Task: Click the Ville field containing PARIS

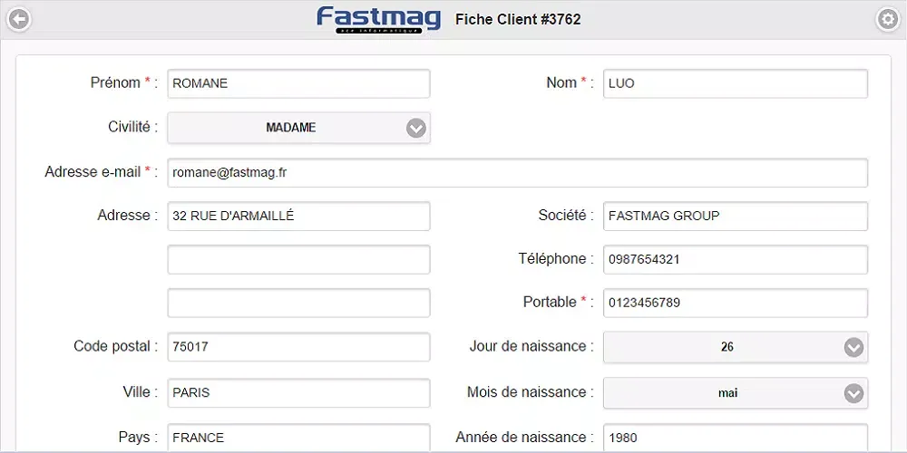Action: [298, 393]
